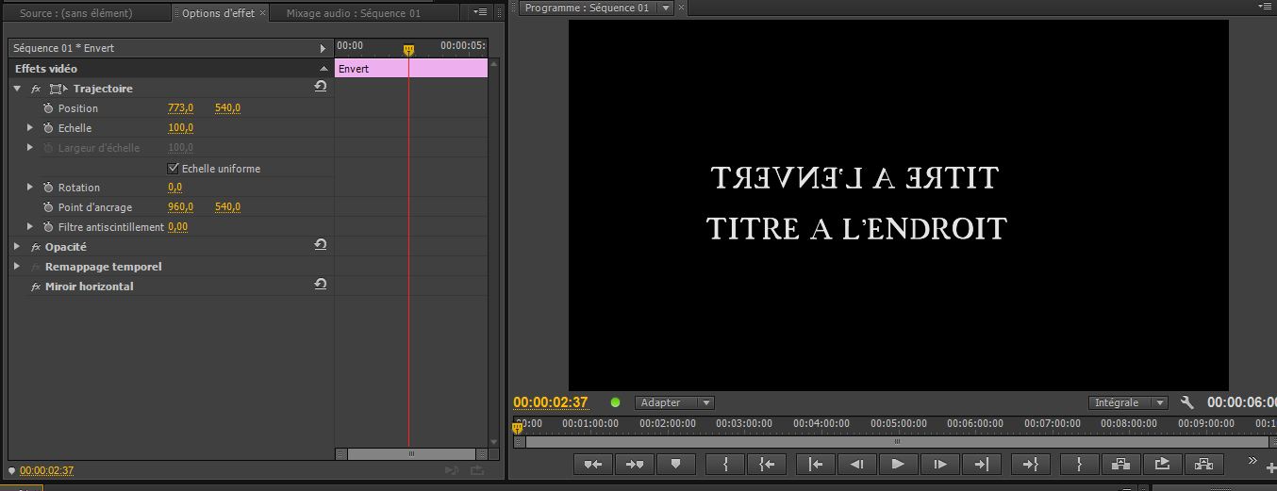Open the Programme sequence dropdown arrow
This screenshot has height=491, width=1277.
[x=665, y=8]
